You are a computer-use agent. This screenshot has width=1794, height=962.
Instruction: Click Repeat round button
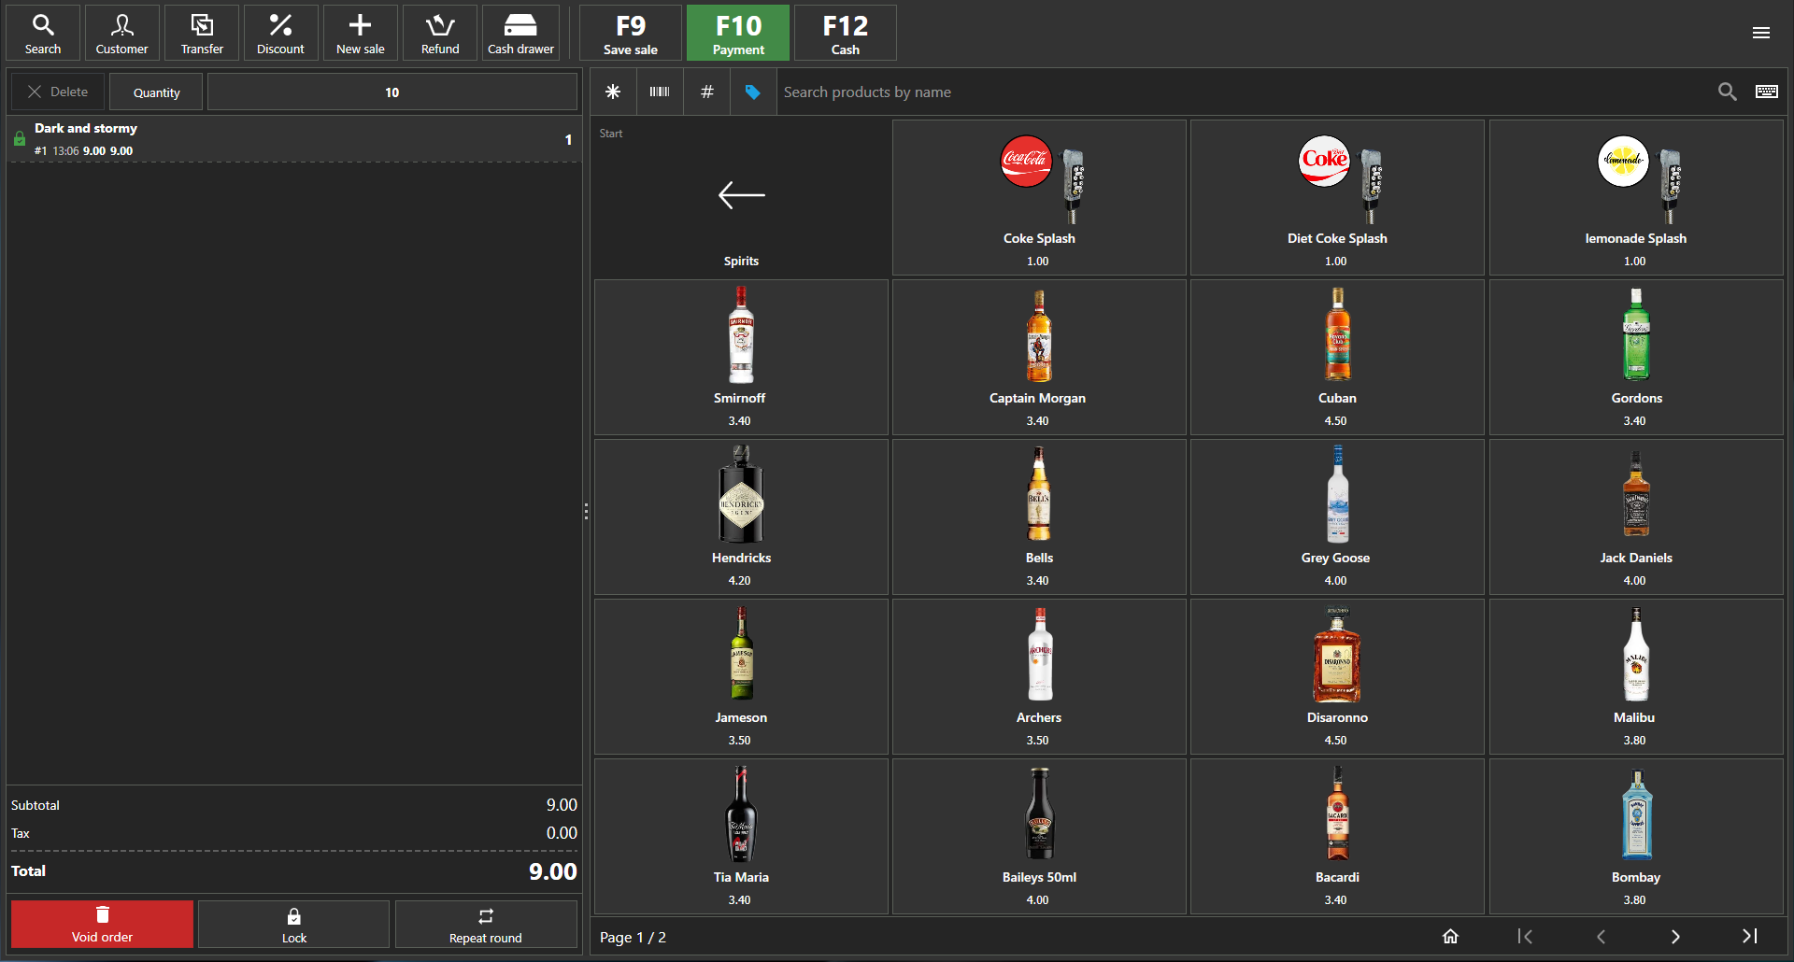[485, 924]
